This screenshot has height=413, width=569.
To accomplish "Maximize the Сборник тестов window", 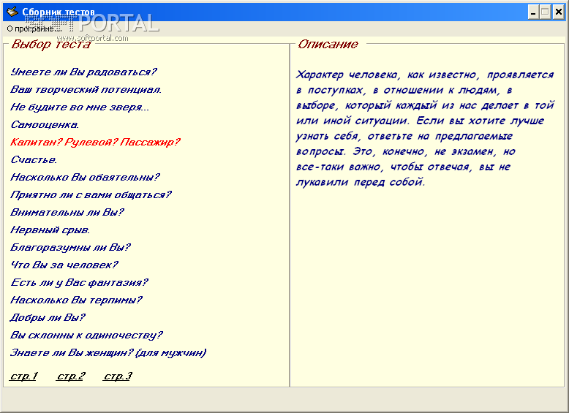I will (x=545, y=12).
